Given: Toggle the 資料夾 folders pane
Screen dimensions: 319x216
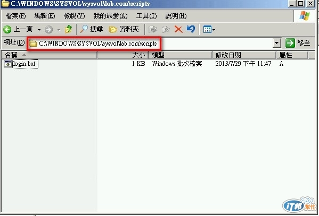Looking at the screenshot, I should click(124, 29).
